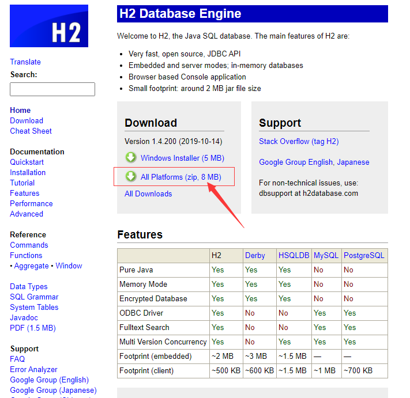Click the 'Fulltext Search' row label
This screenshot has width=410, height=398.
coord(144,327)
